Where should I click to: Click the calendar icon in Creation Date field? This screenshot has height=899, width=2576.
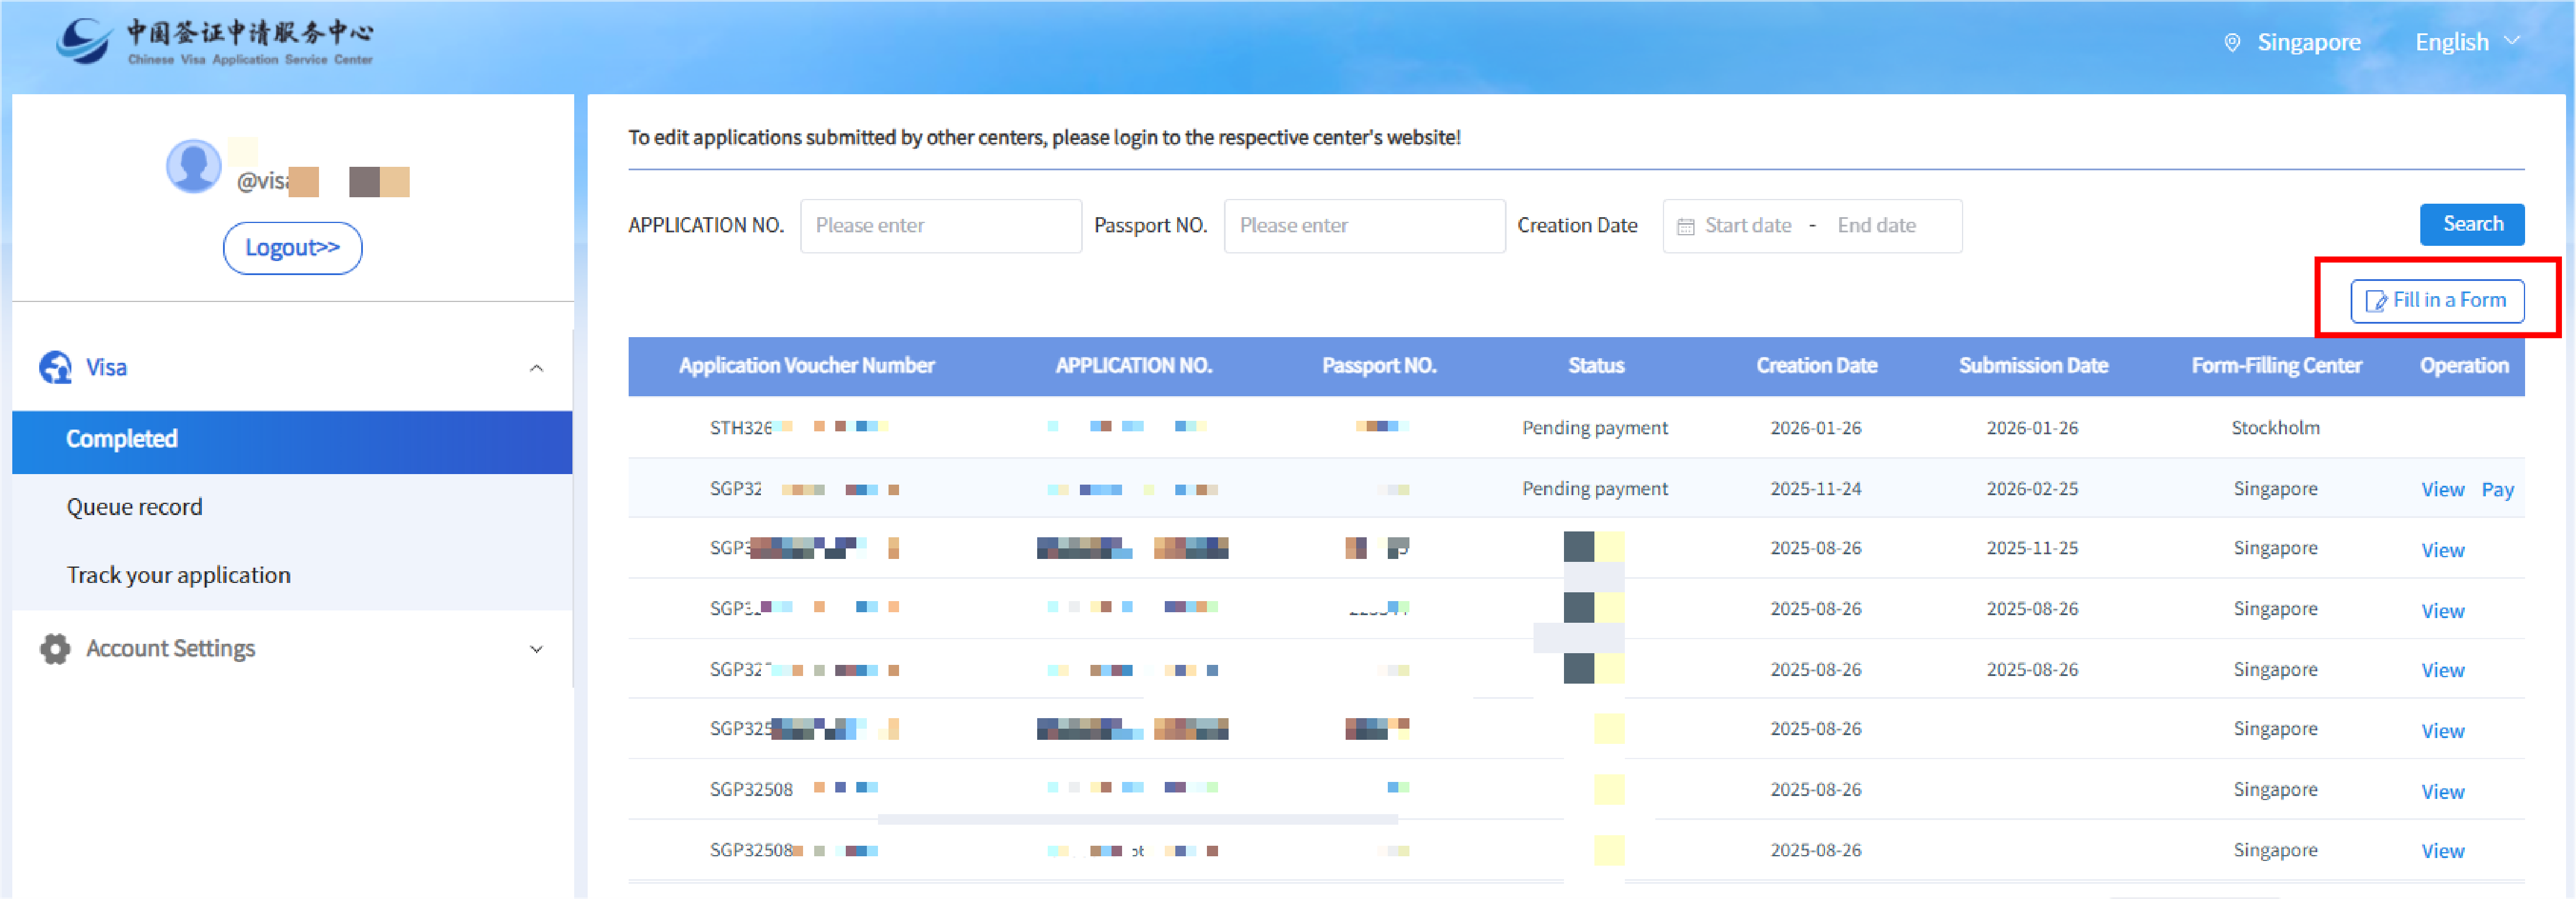tap(1685, 227)
